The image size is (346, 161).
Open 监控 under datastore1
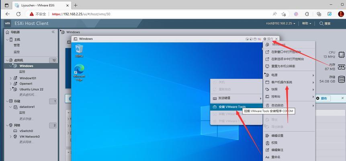[x=22, y=113]
